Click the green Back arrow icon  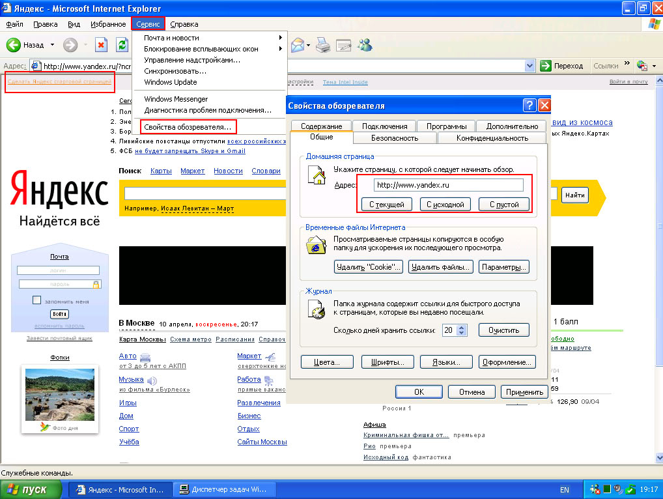coord(14,45)
